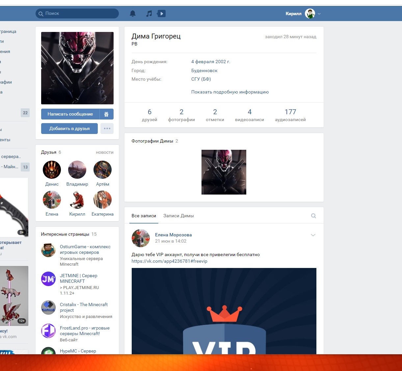
Task: Open the freevip app link in post
Action: click(x=169, y=261)
